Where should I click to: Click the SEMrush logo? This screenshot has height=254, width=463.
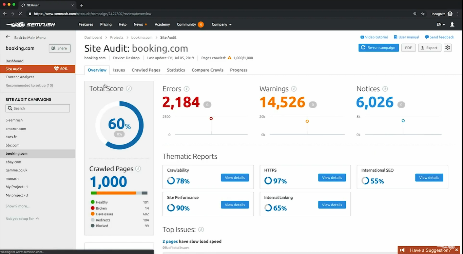[31, 24]
